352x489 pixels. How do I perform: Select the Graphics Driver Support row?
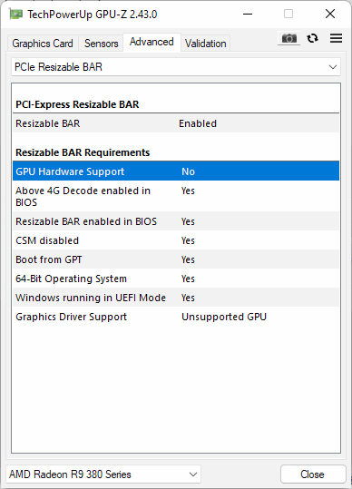176,317
